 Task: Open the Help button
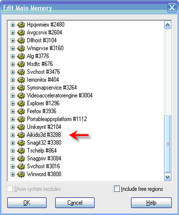pyautogui.click(x=151, y=203)
